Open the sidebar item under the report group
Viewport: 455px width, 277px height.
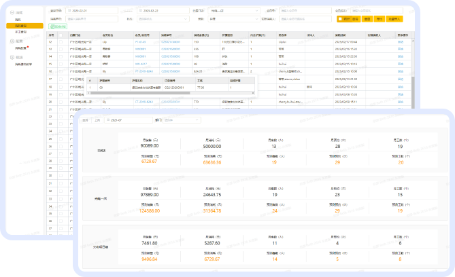coord(24,64)
